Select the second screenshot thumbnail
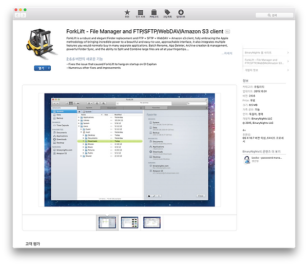The height and width of the screenshot is (266, 308). coord(129,222)
